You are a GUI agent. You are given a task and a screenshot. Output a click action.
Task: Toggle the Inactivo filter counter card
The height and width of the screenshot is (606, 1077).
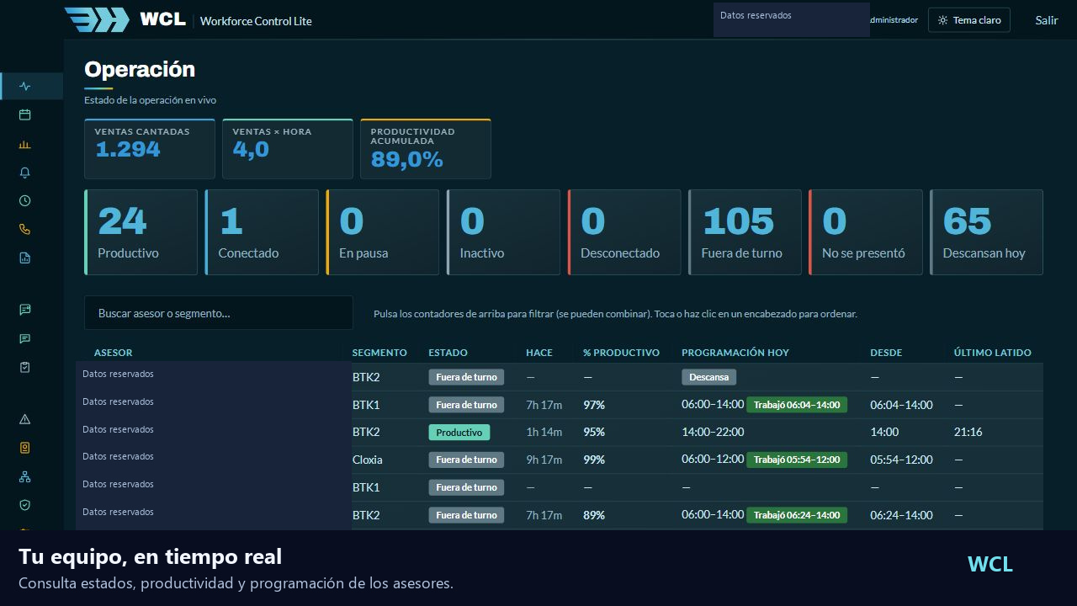[x=503, y=232]
